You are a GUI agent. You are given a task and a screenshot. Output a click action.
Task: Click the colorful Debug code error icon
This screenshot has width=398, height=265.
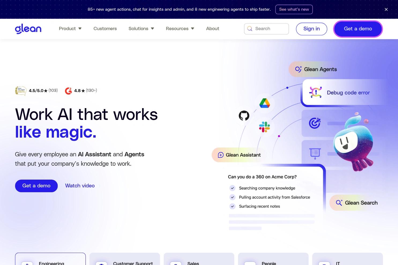315,92
